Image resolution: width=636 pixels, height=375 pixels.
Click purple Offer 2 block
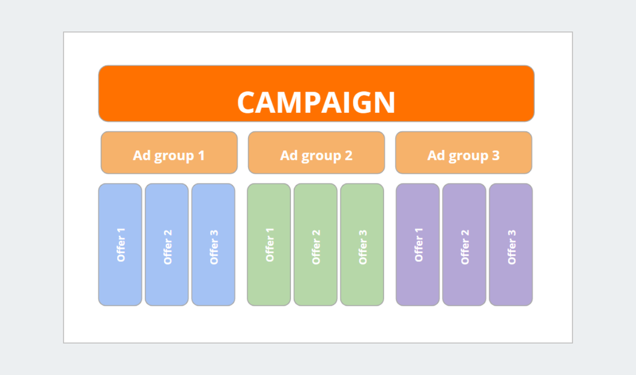(x=464, y=245)
